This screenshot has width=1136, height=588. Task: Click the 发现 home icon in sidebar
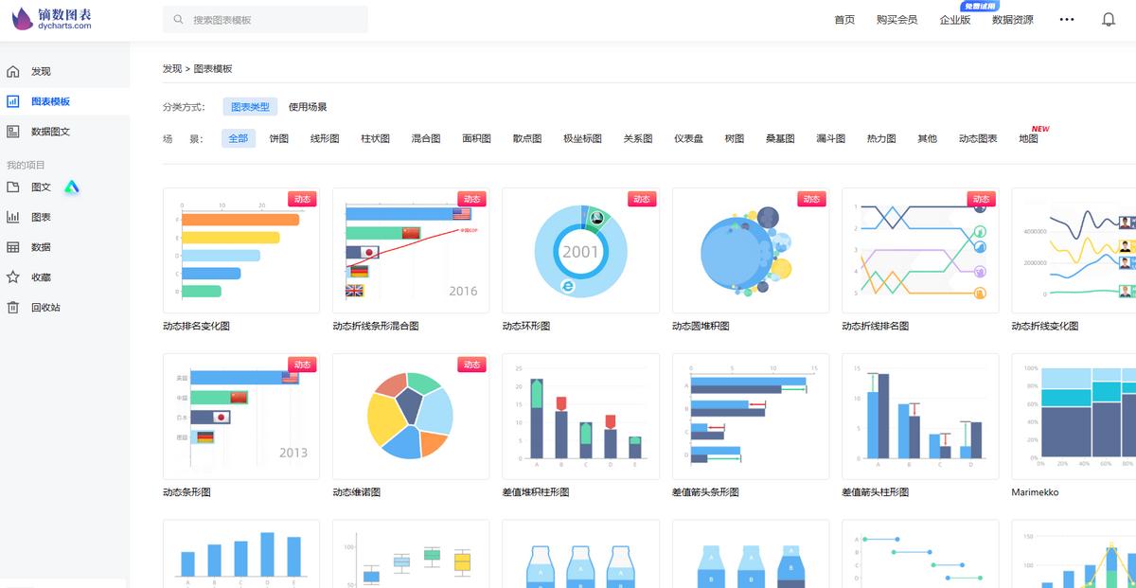coord(13,71)
